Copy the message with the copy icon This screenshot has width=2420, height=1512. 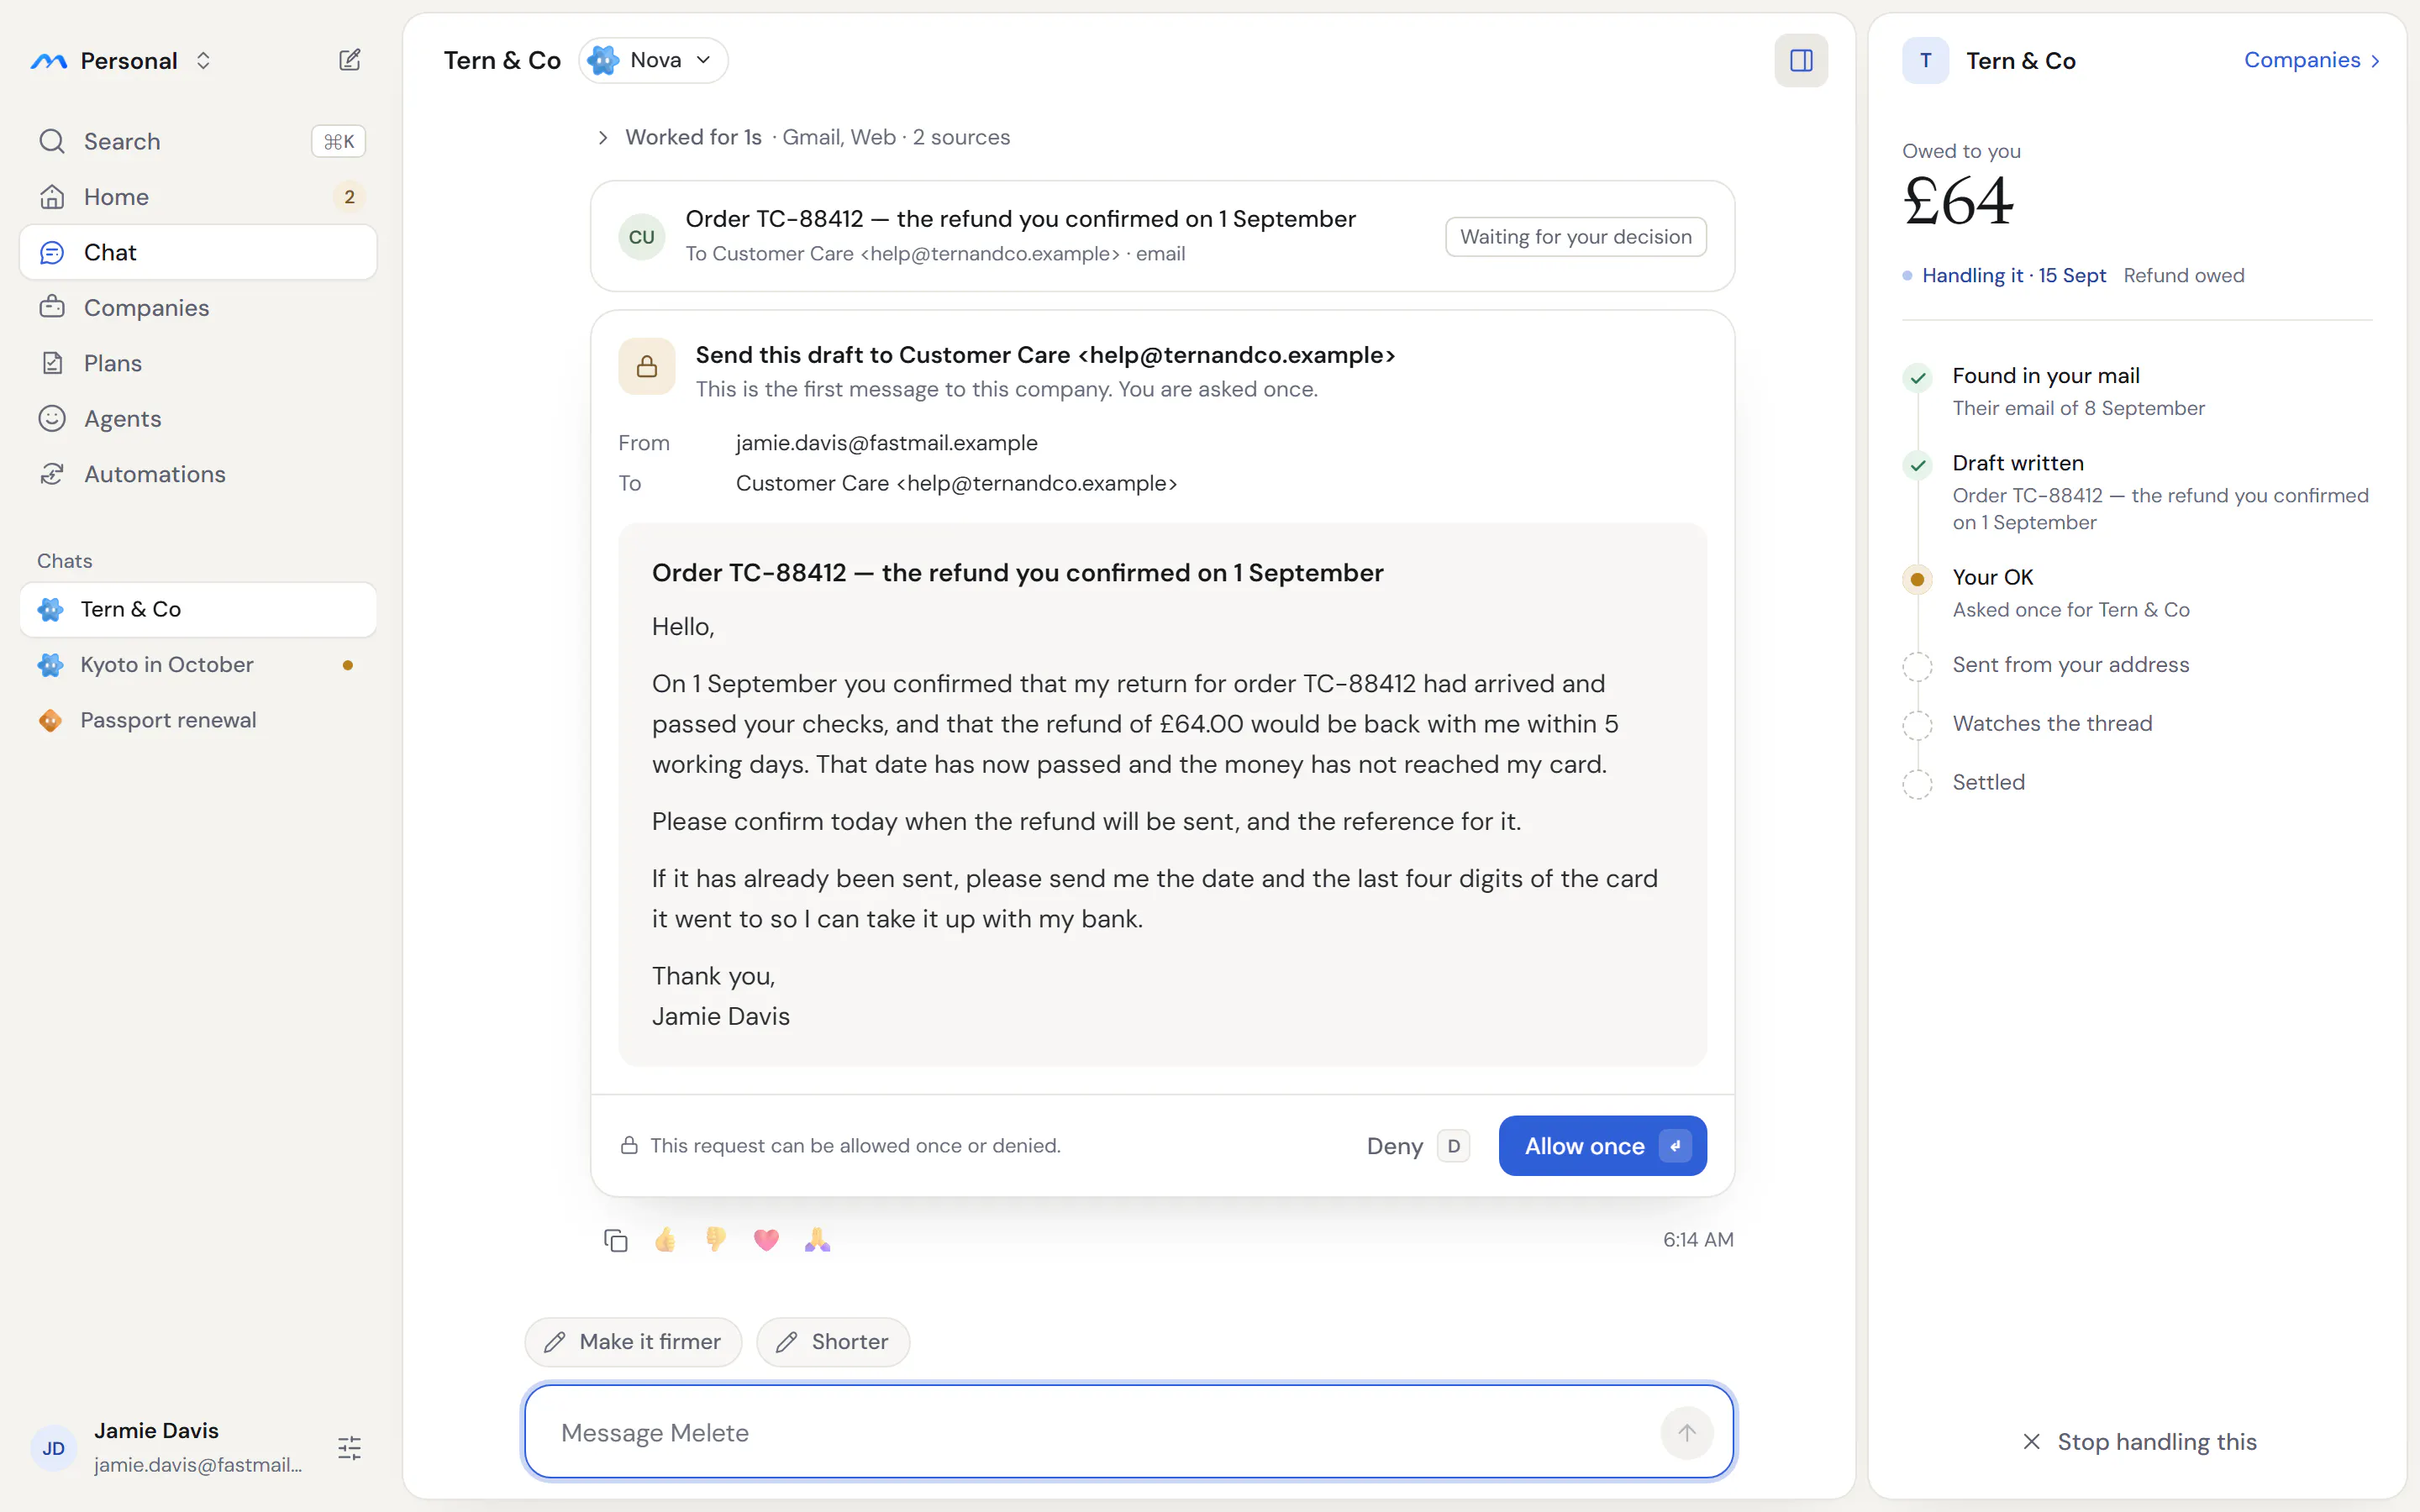point(615,1240)
